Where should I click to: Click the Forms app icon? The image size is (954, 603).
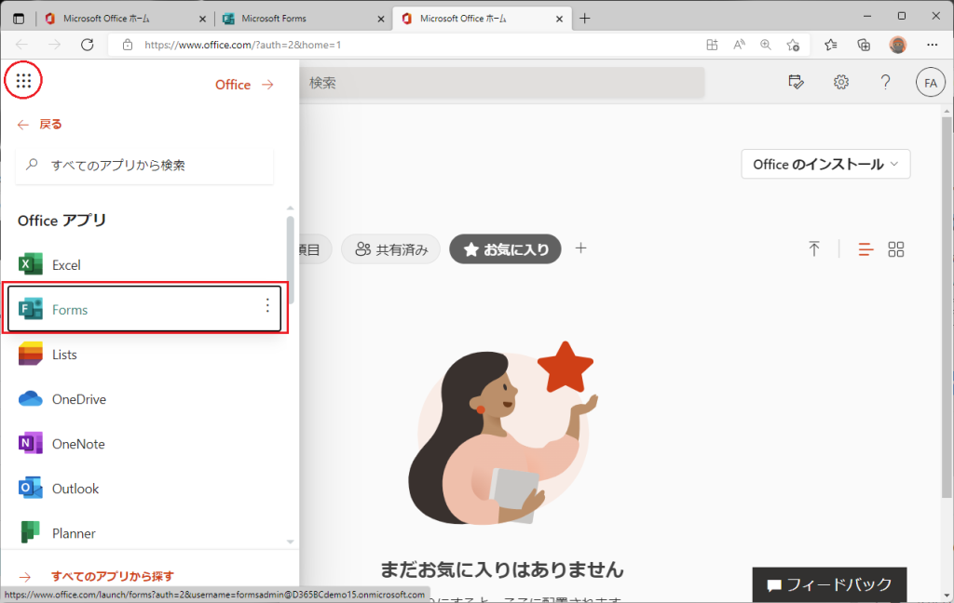[x=31, y=309]
